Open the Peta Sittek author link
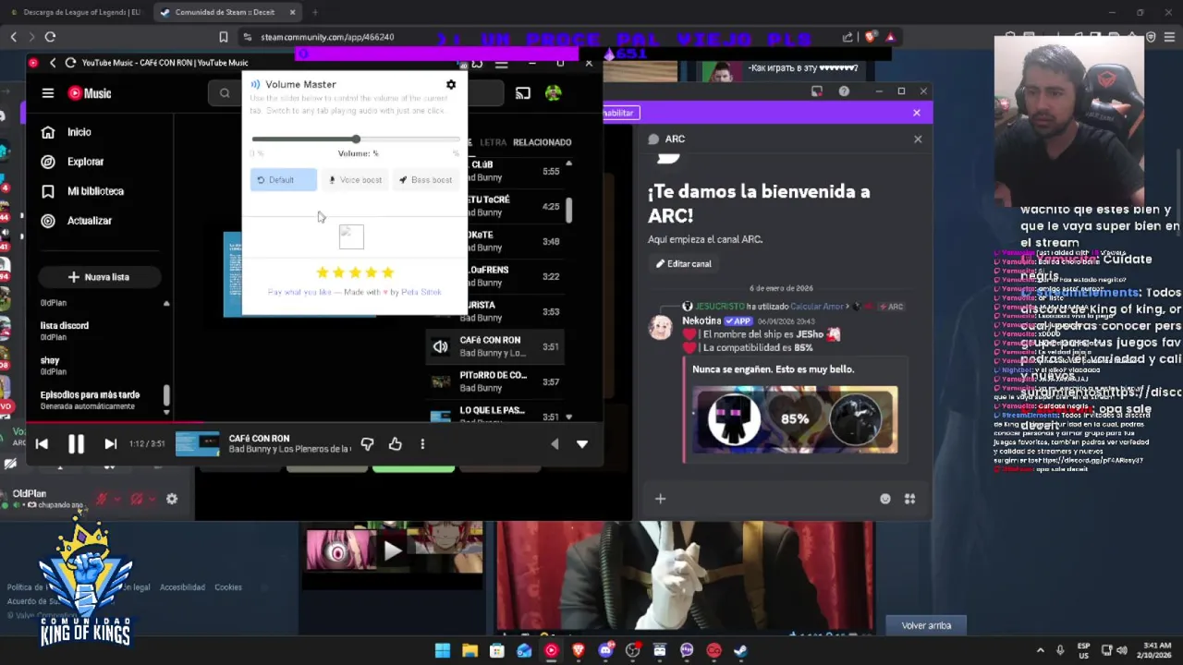This screenshot has width=1183, height=665. point(421,292)
